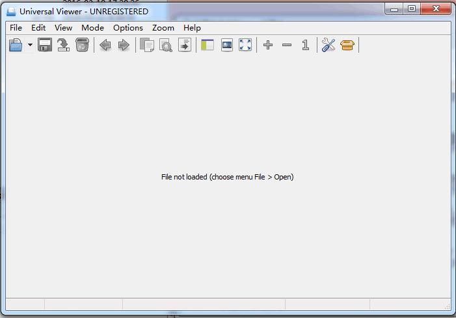
Task: Reset zoom with the 1 icon
Action: coord(305,45)
